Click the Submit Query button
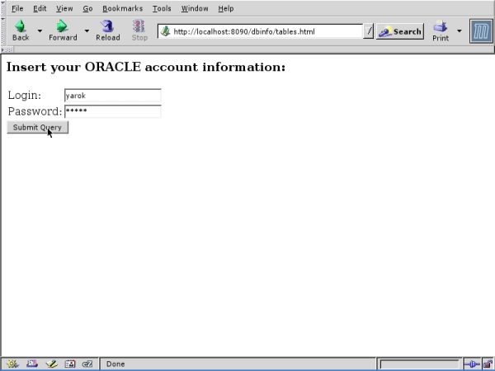 [x=38, y=127]
